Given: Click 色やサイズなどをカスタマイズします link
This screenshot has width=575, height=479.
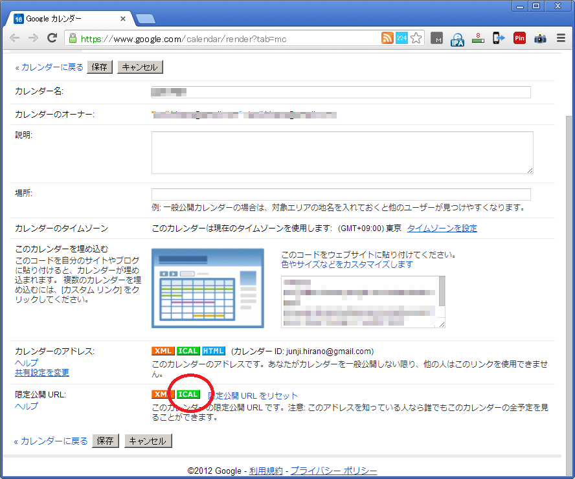Looking at the screenshot, I should pos(346,264).
